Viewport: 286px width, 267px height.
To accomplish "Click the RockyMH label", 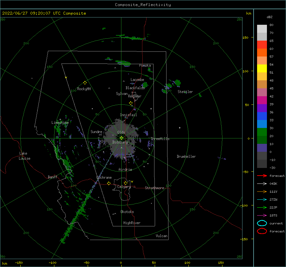I will point(84,89).
